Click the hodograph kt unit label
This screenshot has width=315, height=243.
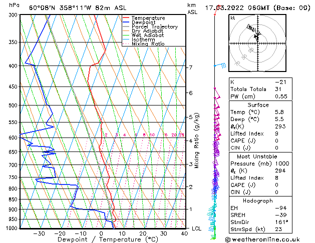click(x=233, y=18)
